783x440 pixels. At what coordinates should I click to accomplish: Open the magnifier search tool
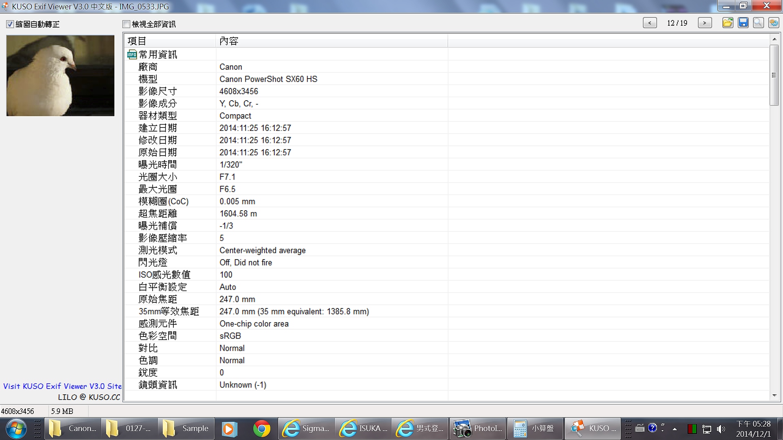click(x=758, y=23)
